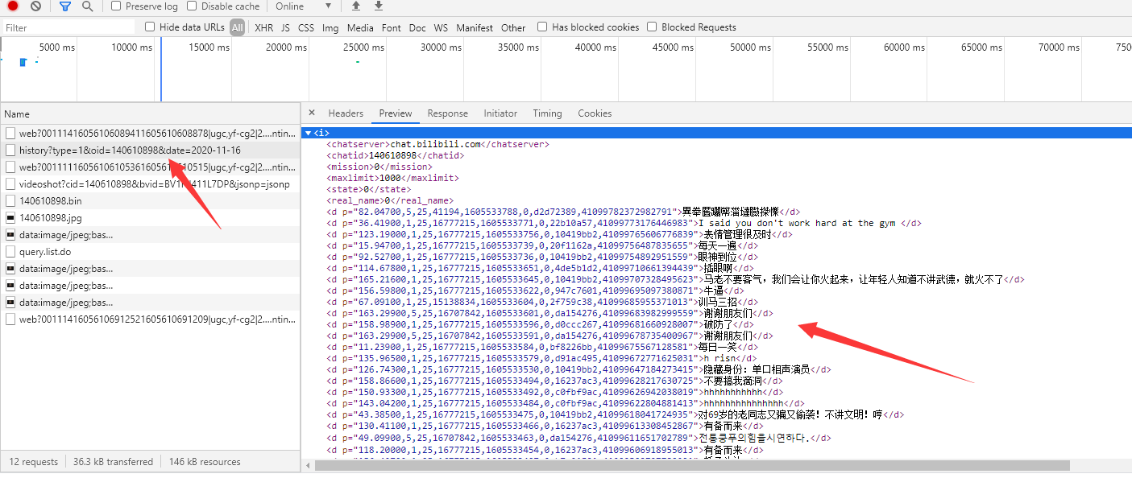Screen dimensions: 1132x478
Task: Filter requests by Media
Action: [x=360, y=27]
